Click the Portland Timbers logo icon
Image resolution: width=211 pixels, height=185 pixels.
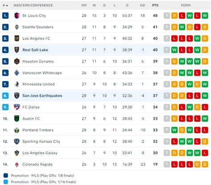(17, 130)
